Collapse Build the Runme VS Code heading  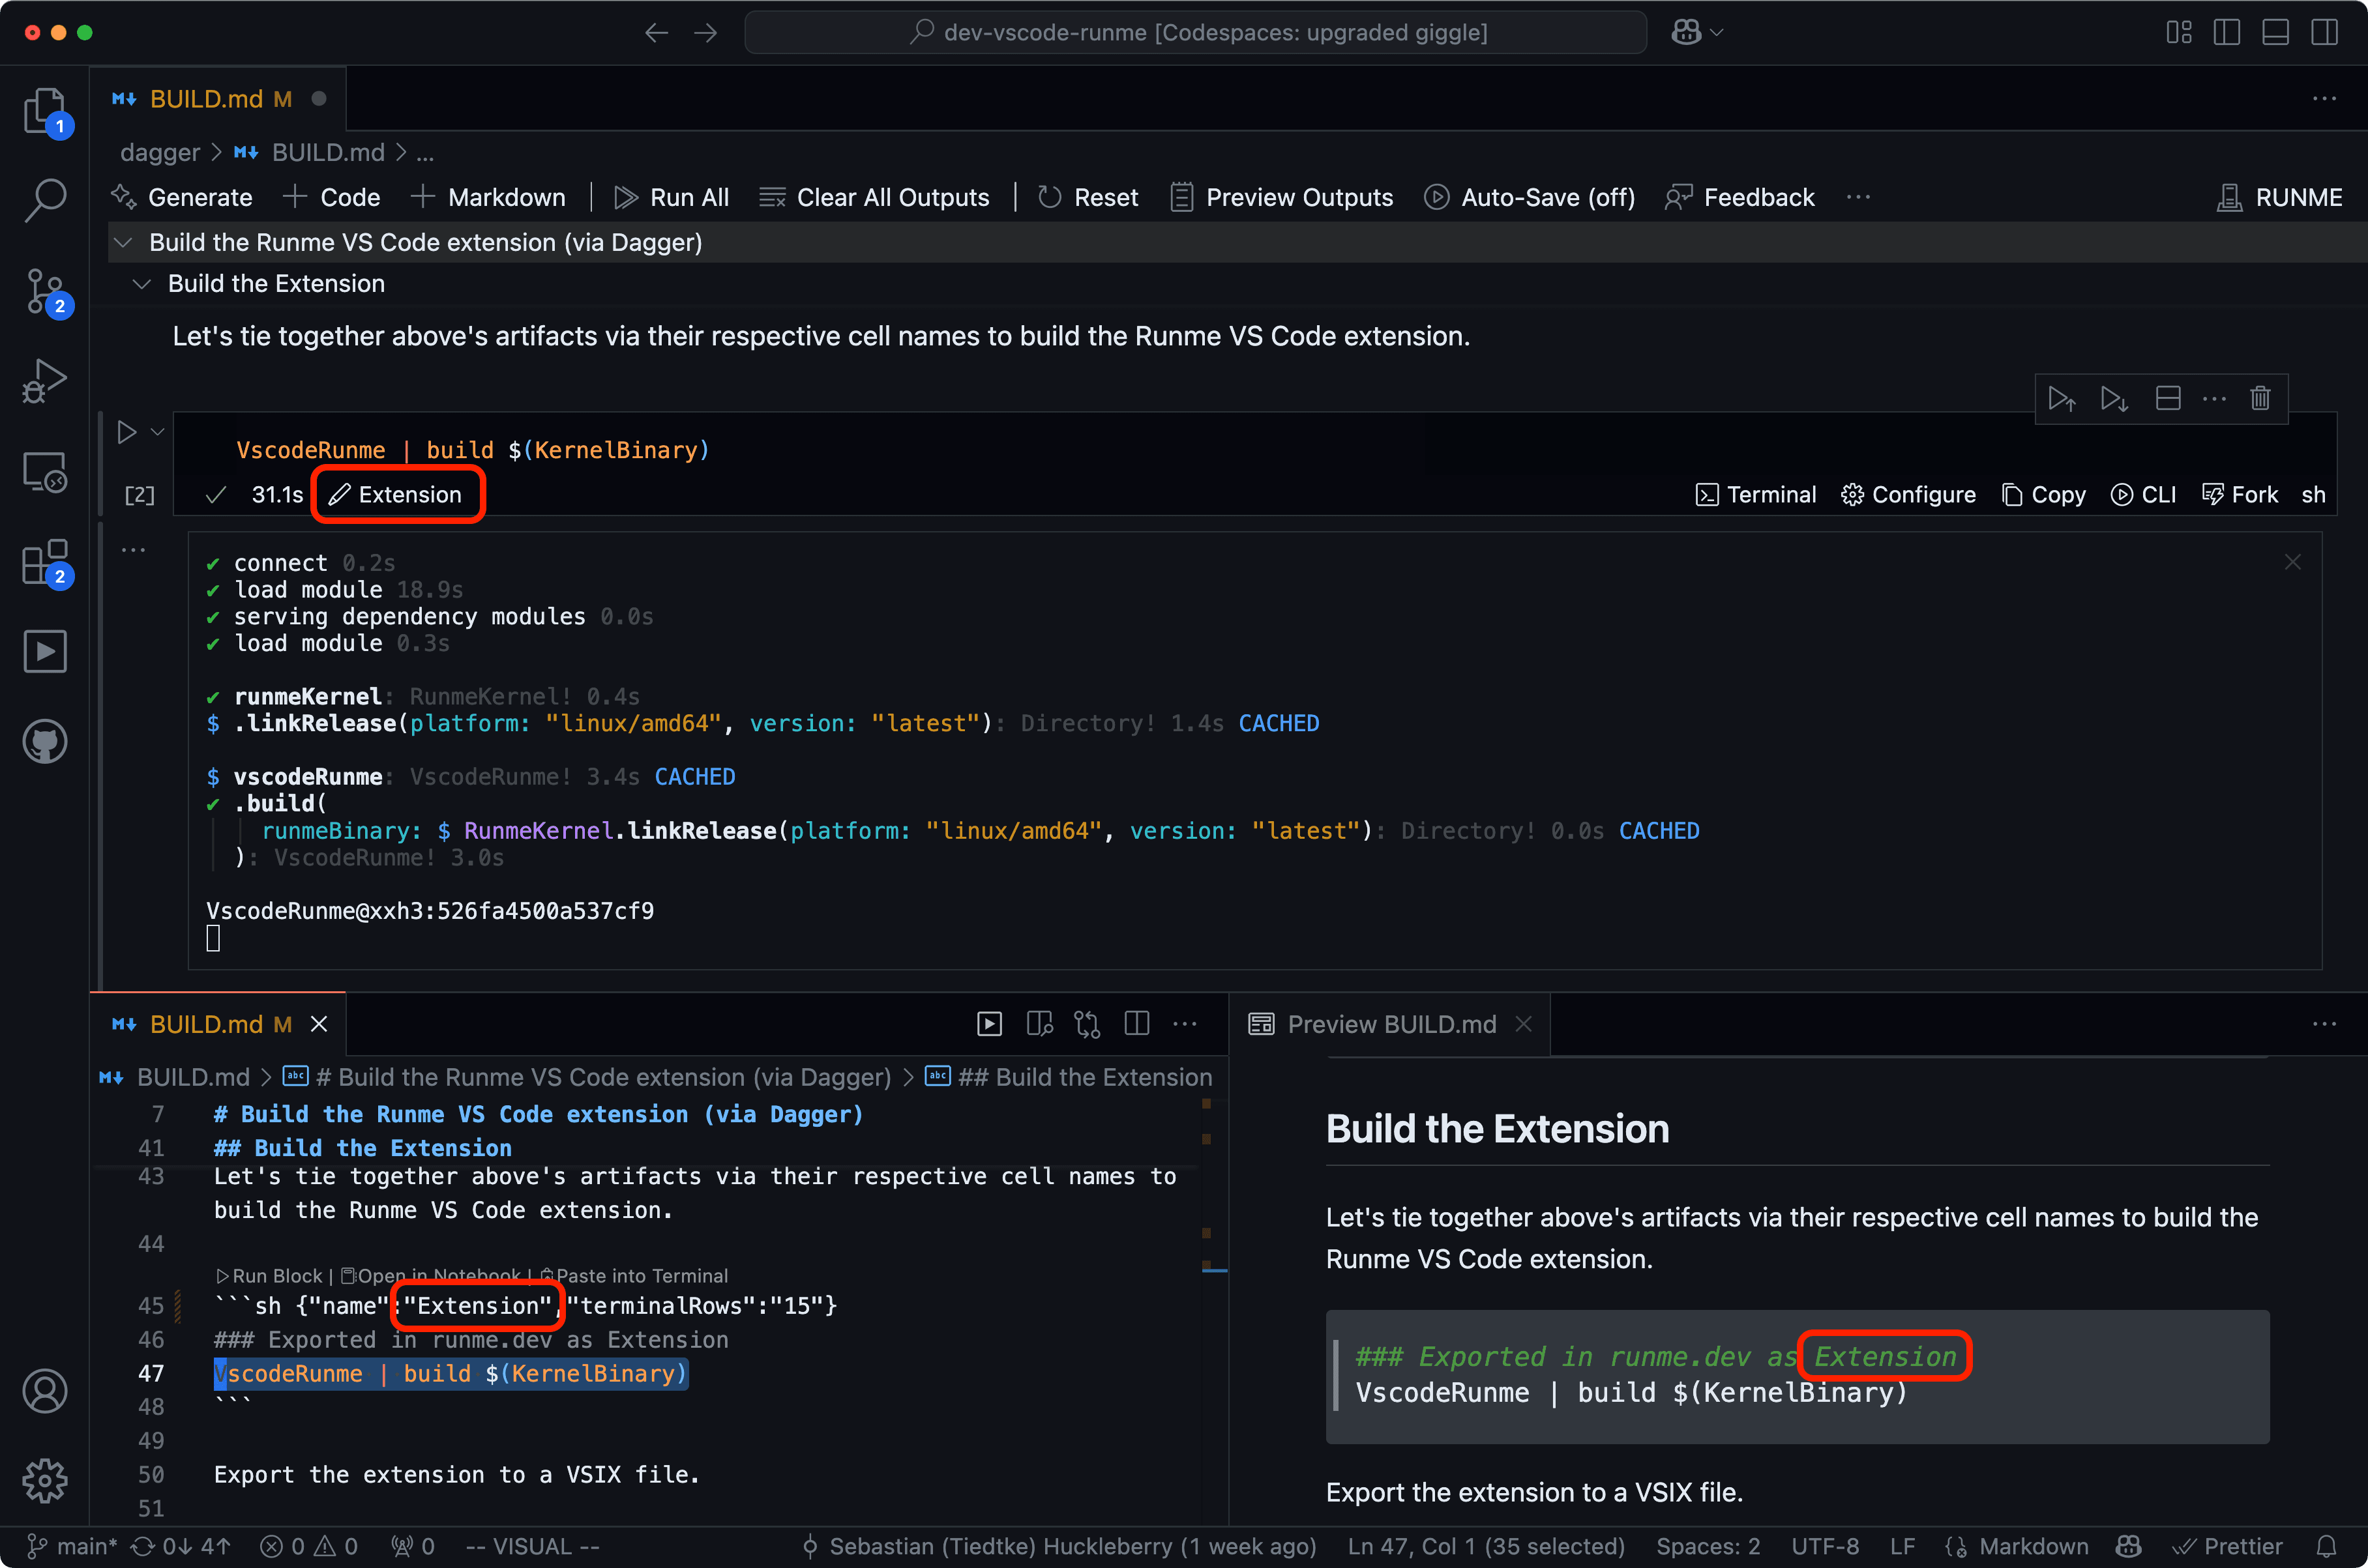pyautogui.click(x=123, y=242)
